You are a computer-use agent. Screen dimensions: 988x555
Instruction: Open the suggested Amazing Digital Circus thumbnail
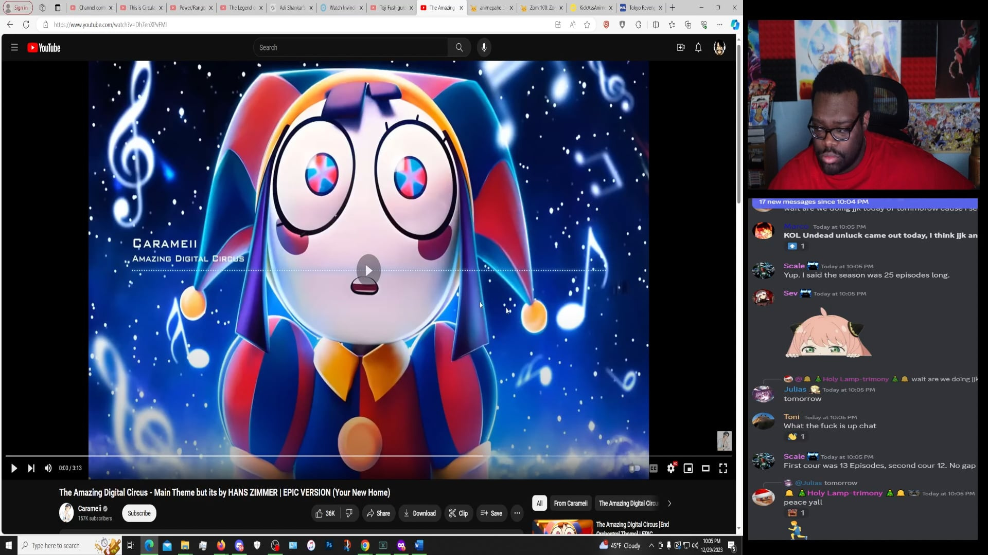[x=563, y=527]
